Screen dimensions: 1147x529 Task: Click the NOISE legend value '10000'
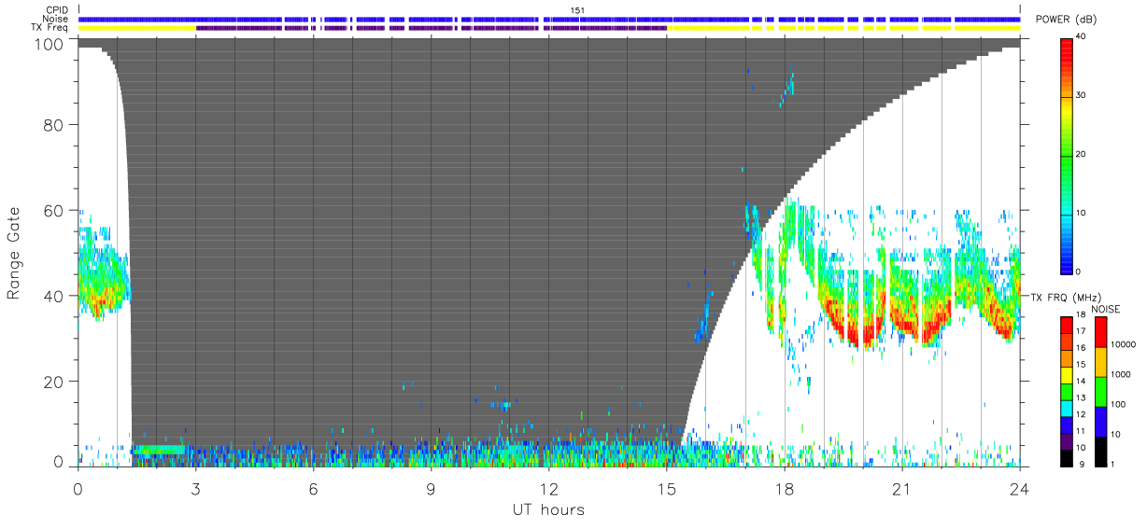click(1125, 343)
